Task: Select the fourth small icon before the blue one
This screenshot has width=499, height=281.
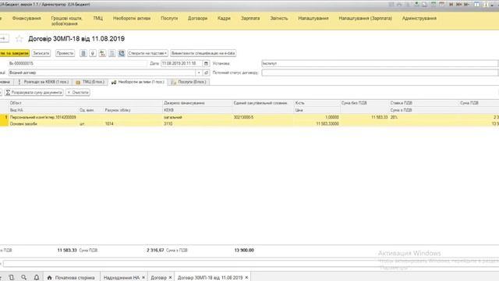Action: [111, 53]
